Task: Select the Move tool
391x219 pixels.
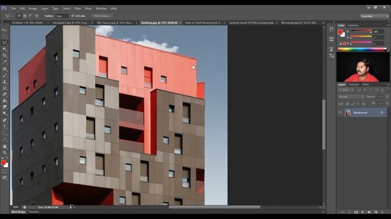Action: pyautogui.click(x=4, y=30)
